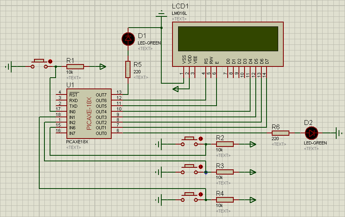This screenshot has width=345, height=217.
Task: Toggle the red latch dot on R1 pushbutton
Action: (x=50, y=61)
